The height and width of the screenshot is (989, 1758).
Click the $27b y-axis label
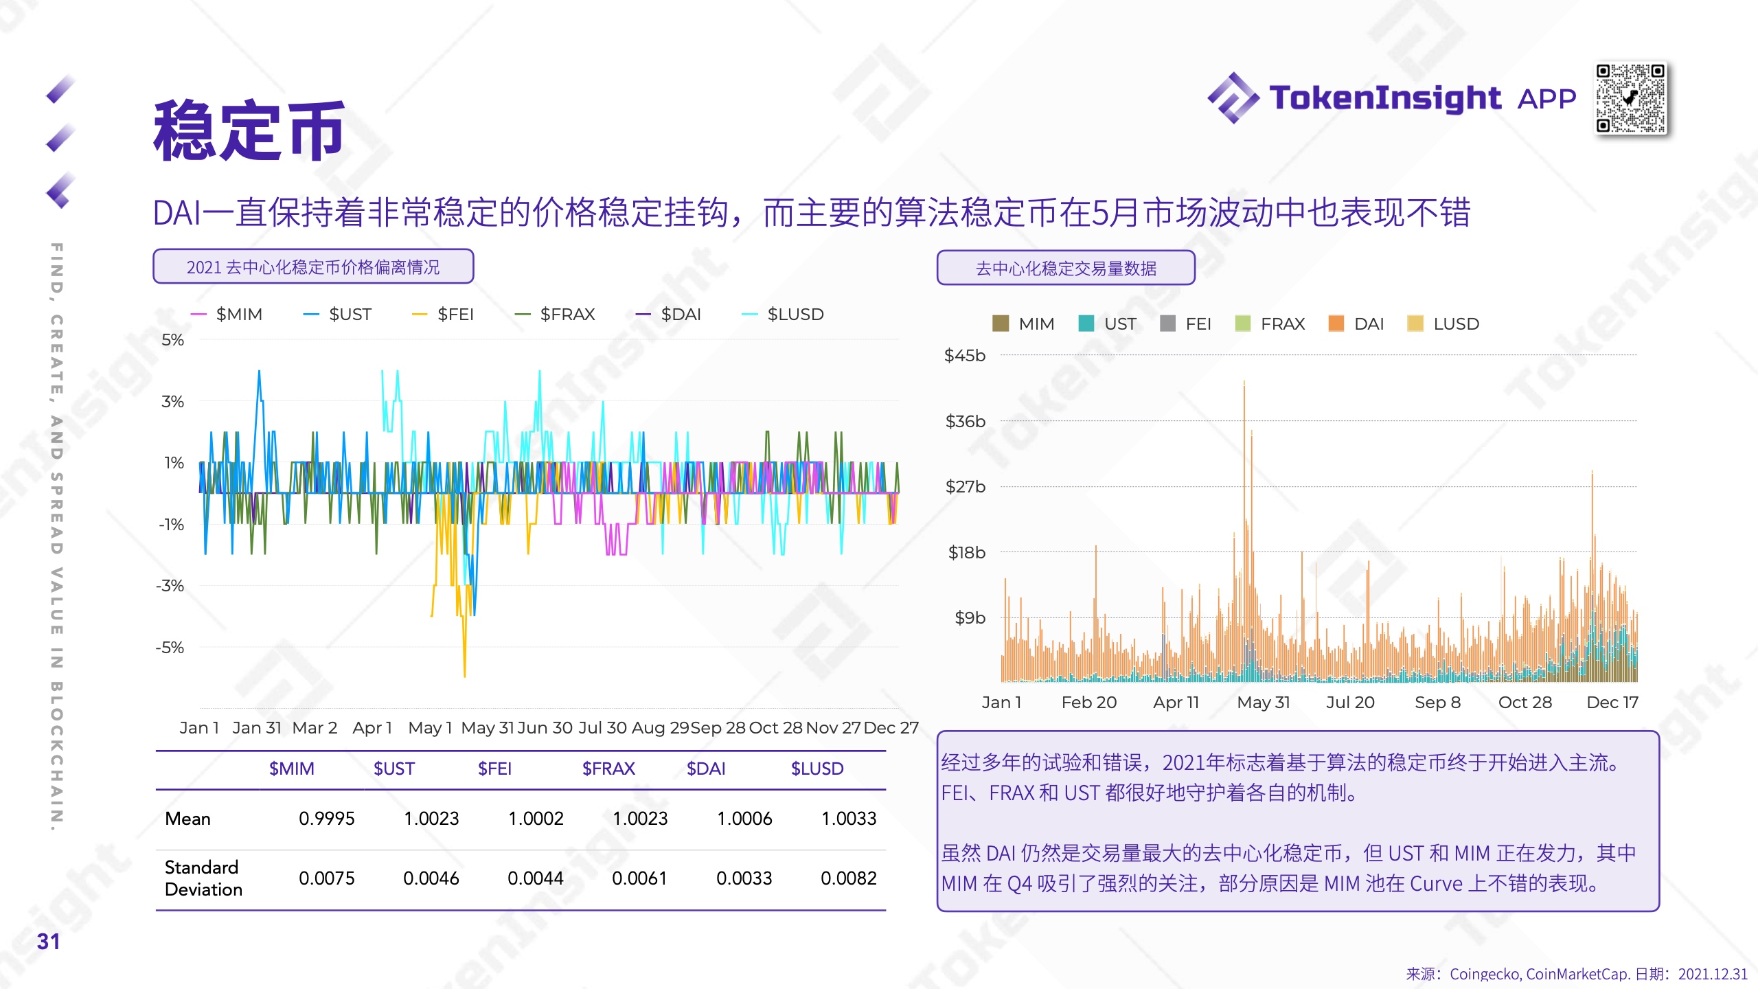click(x=966, y=487)
